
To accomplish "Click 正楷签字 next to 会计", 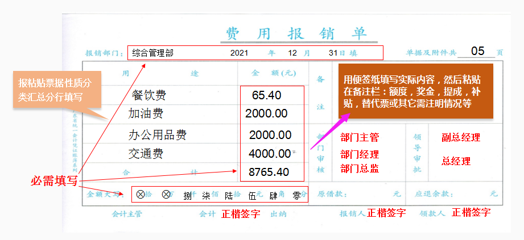I will click(x=241, y=214).
